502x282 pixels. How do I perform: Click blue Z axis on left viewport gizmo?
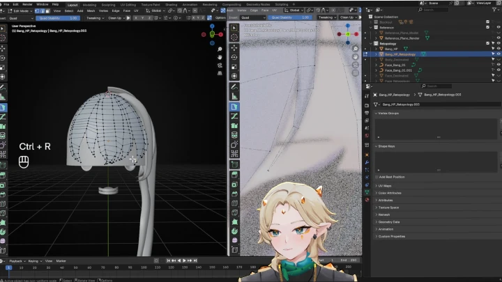click(x=212, y=26)
